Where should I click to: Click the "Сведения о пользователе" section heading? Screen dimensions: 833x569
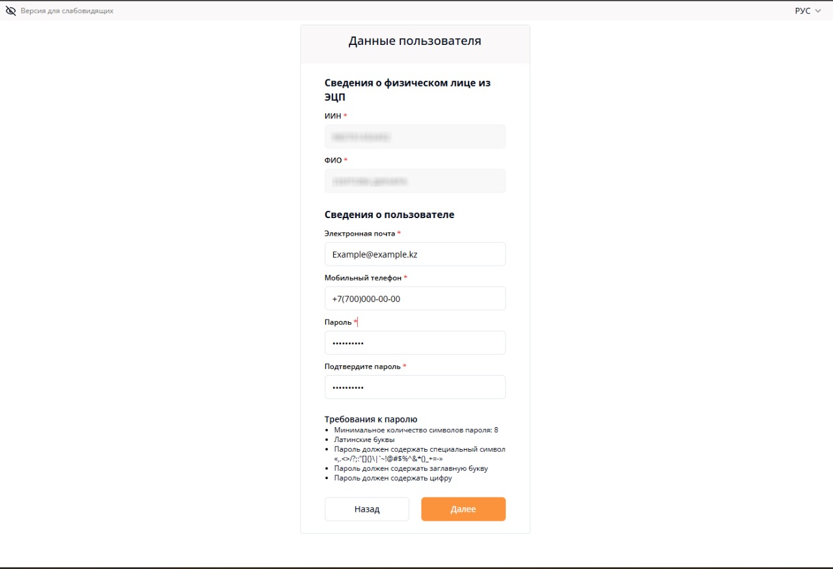389,214
